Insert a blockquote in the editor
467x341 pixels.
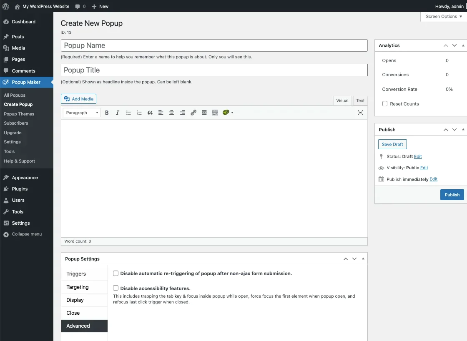(x=150, y=112)
